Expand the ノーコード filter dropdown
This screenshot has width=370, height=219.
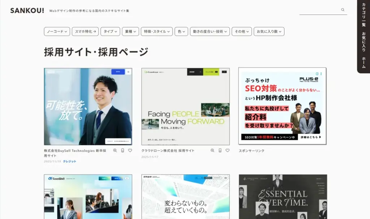[57, 31]
